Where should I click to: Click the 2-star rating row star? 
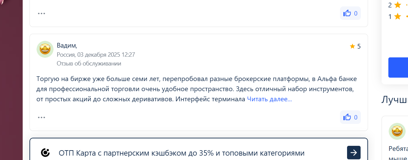[x=398, y=5]
